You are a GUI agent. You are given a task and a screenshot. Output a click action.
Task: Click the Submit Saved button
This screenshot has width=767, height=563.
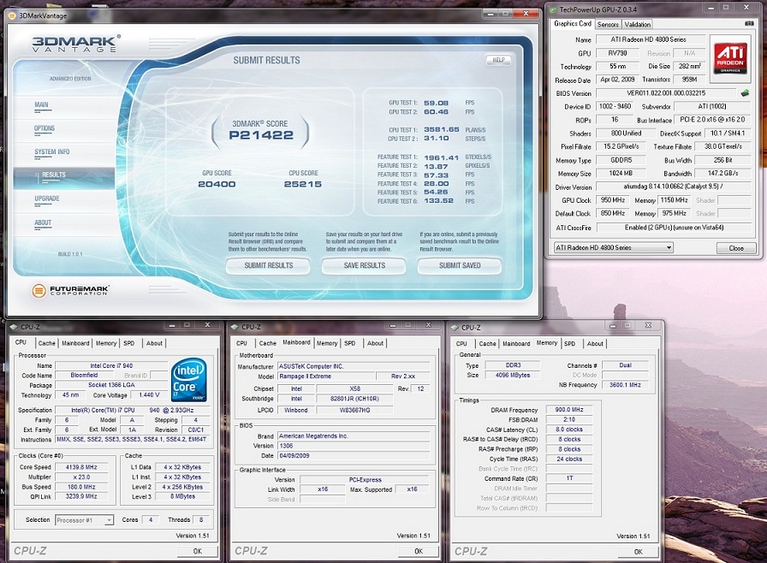pyautogui.click(x=460, y=265)
